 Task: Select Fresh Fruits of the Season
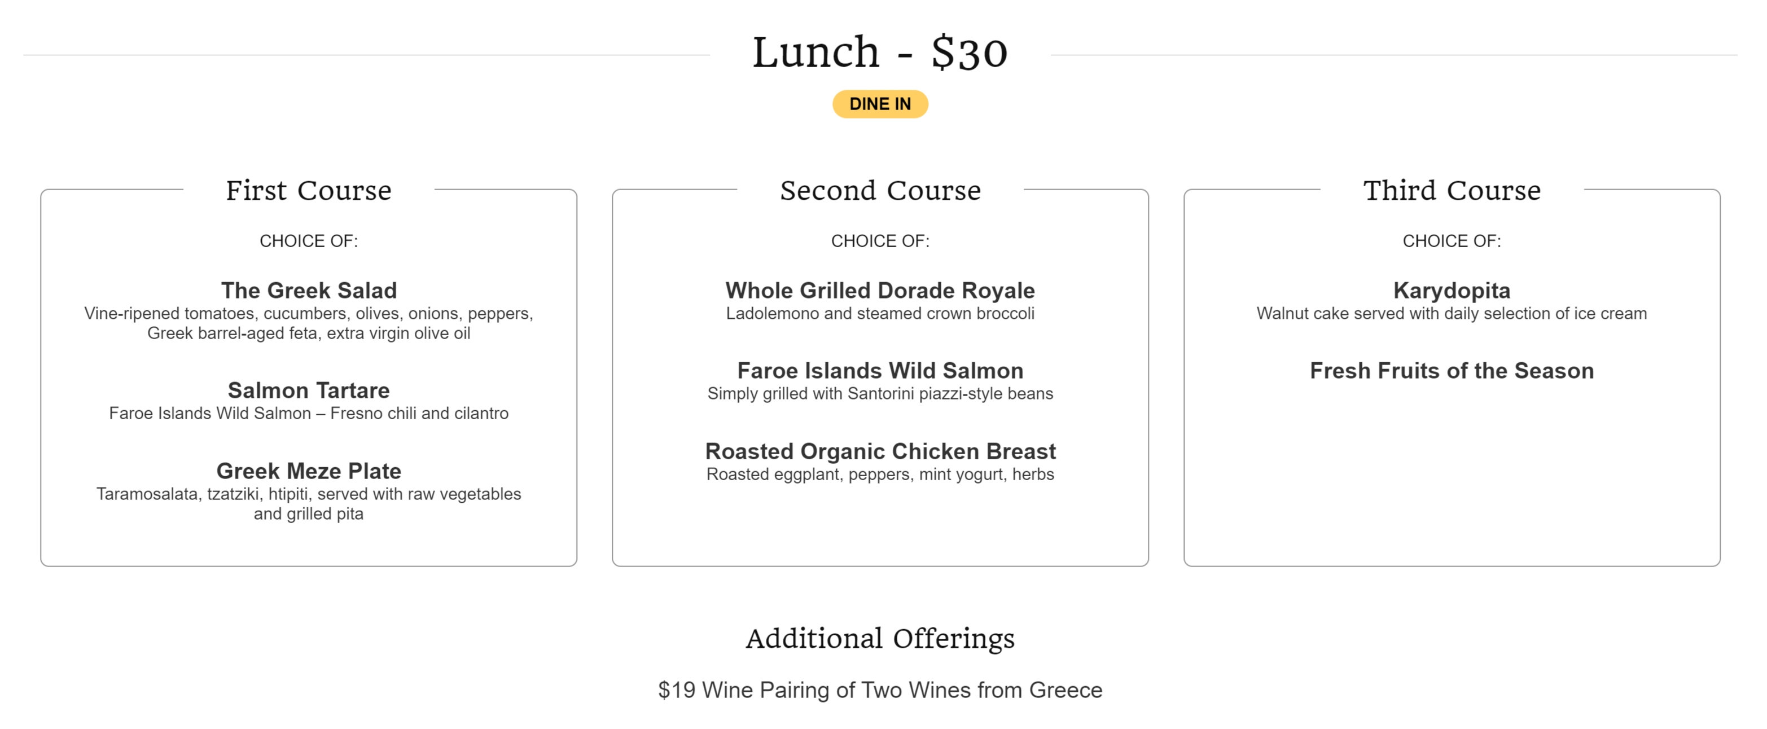1452,370
